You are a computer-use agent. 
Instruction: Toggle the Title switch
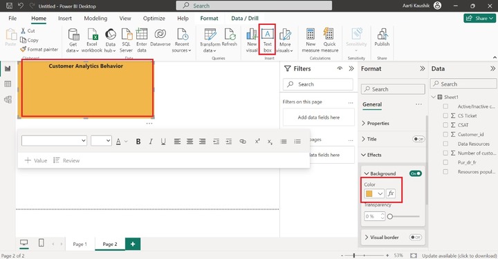pyautogui.click(x=418, y=139)
